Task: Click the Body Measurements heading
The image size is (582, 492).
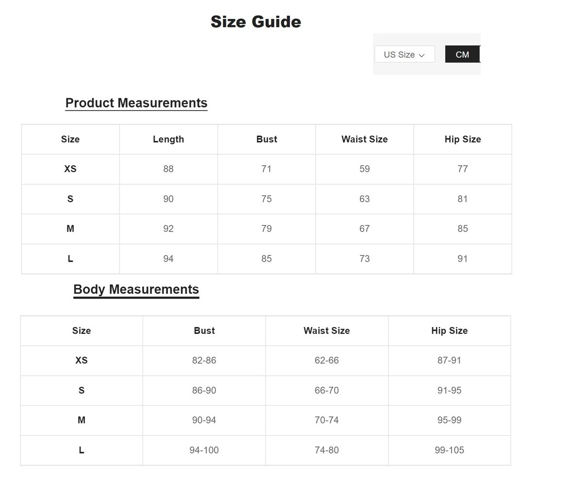Action: pos(136,289)
